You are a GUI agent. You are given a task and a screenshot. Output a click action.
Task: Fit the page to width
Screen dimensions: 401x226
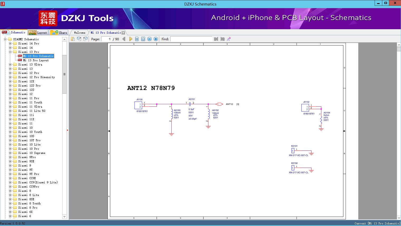(x=137, y=39)
